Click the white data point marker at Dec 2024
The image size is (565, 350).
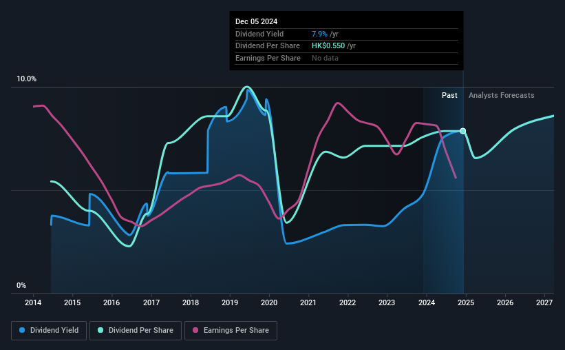463,131
